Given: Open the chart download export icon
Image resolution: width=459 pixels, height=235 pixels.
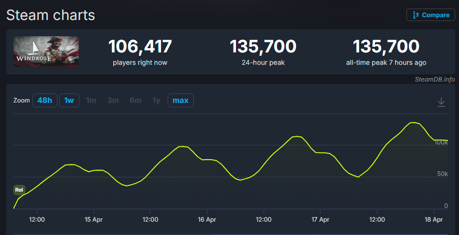Looking at the screenshot, I should [x=441, y=102].
